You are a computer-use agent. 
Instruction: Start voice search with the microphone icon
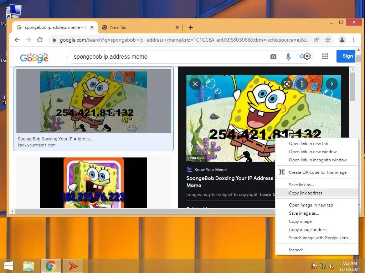[x=288, y=57]
